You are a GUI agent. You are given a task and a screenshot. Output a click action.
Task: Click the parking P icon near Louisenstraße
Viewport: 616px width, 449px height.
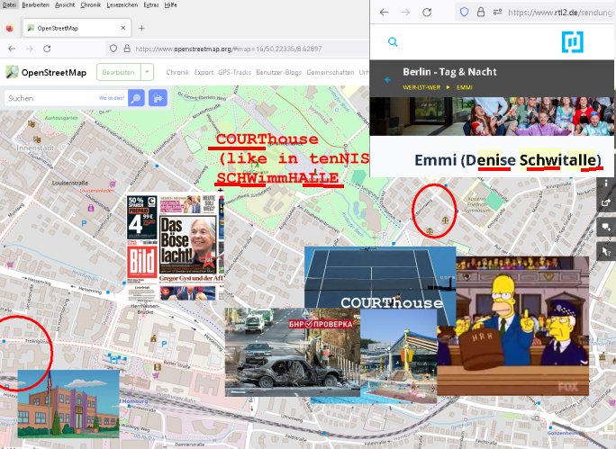(84, 223)
